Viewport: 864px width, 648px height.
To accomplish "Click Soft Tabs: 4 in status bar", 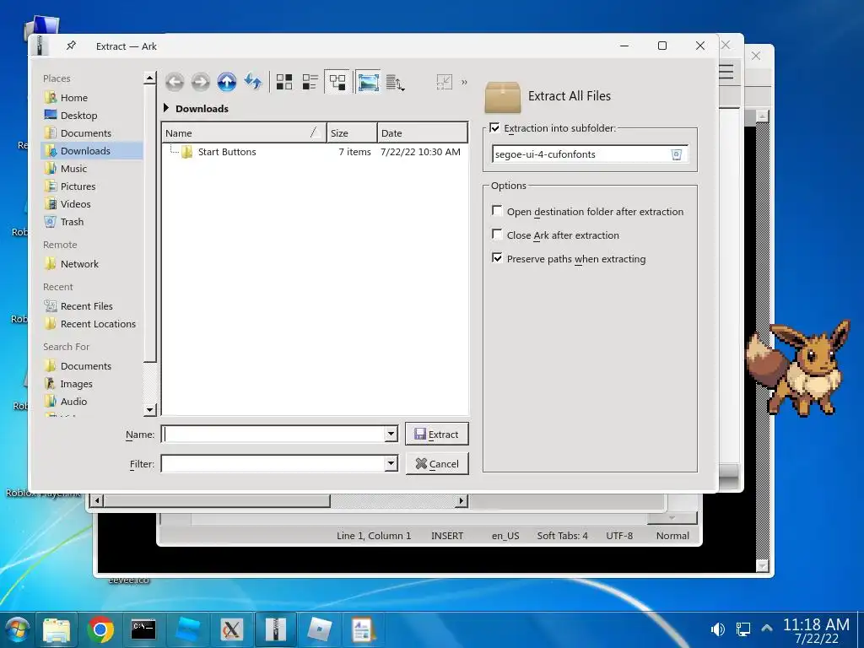I will (563, 536).
